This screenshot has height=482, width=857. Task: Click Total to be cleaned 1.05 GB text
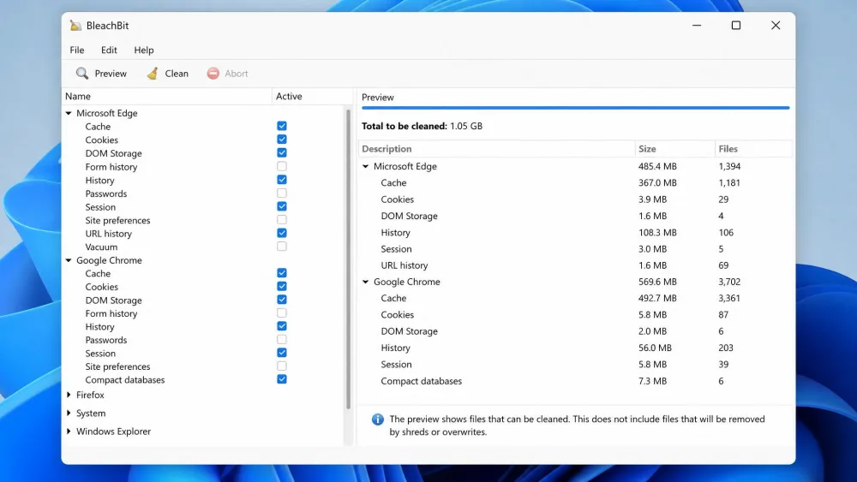point(422,126)
